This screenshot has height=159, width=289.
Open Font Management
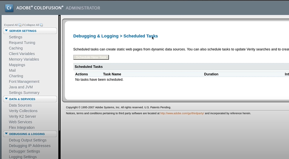pos(24,81)
